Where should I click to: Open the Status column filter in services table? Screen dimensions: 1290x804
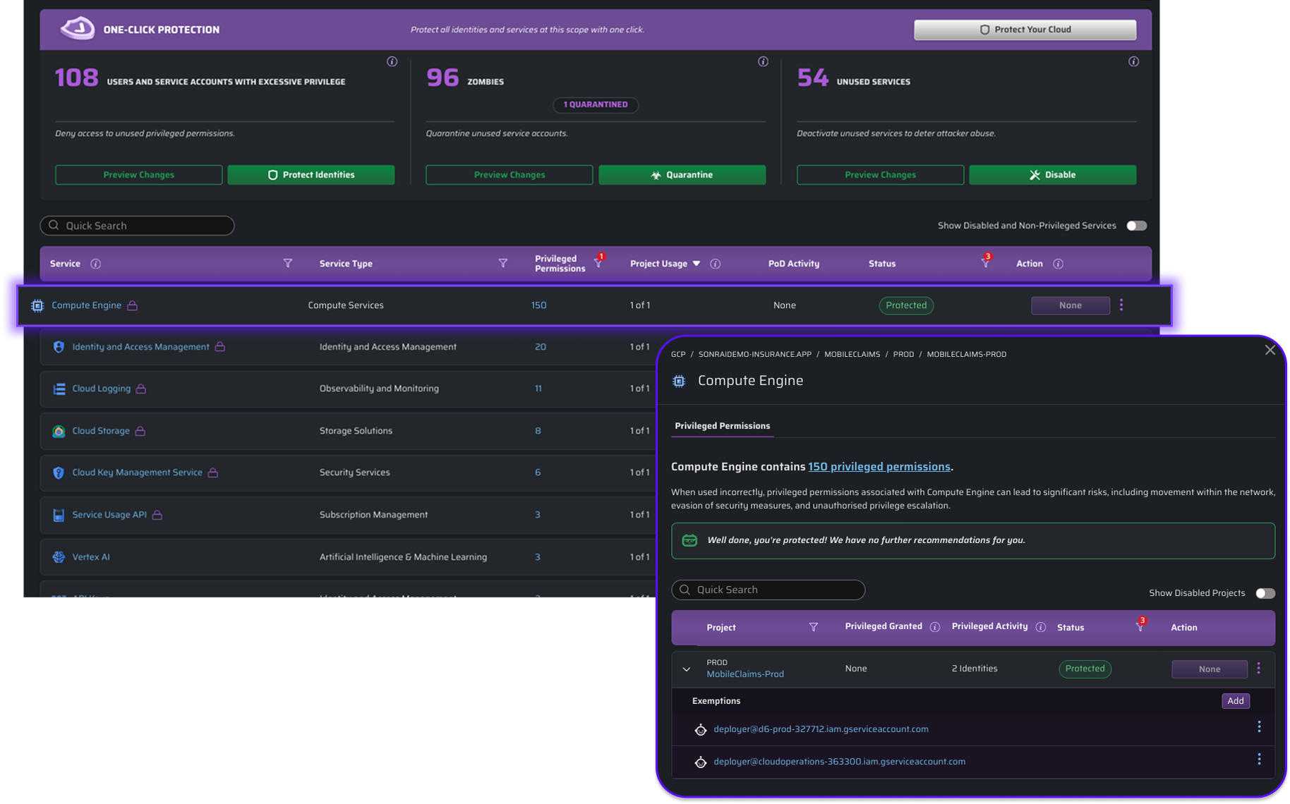(x=986, y=262)
